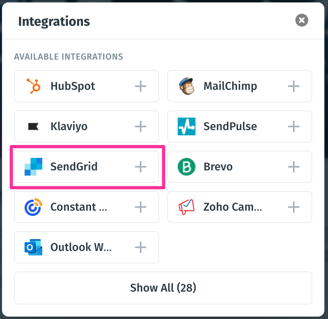Click the HubSpot integration icon
The height and width of the screenshot is (319, 328).
pyautogui.click(x=33, y=86)
